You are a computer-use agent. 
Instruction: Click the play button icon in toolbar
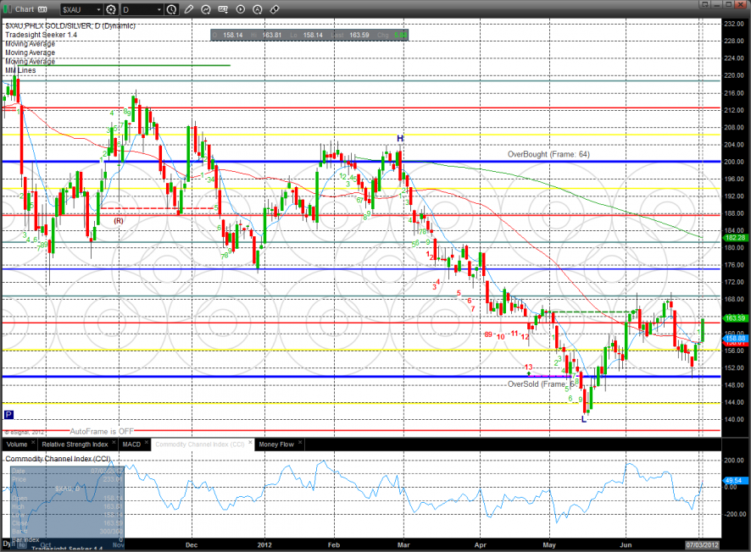241,9
